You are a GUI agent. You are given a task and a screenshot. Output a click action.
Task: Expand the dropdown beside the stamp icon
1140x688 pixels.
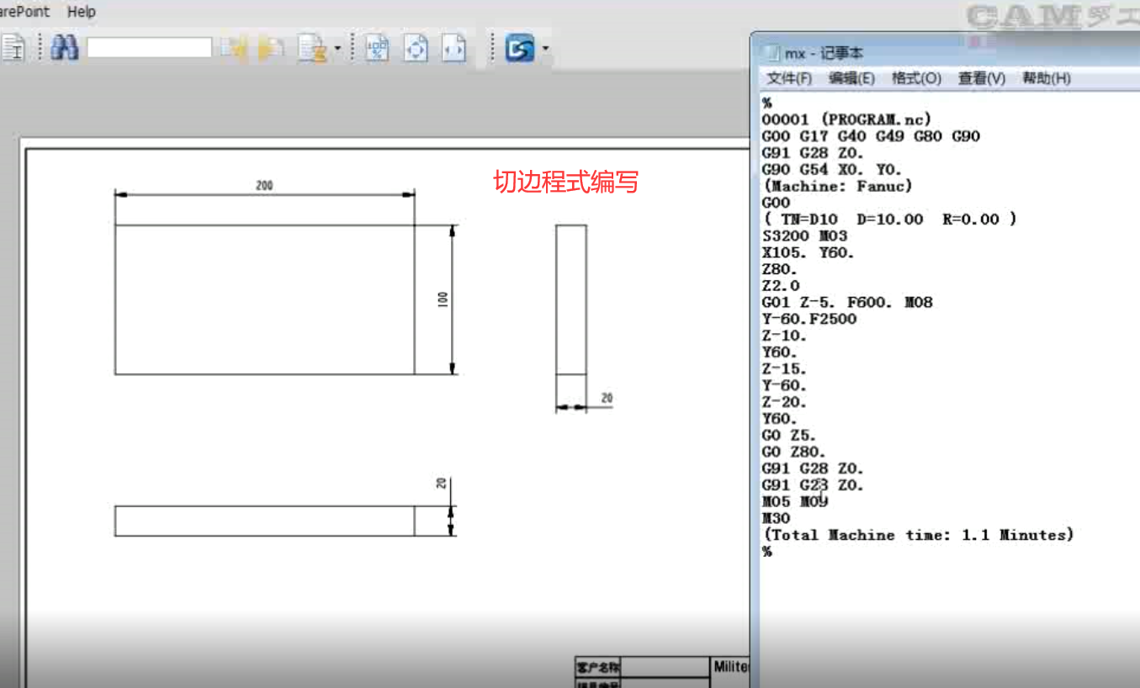tap(337, 48)
